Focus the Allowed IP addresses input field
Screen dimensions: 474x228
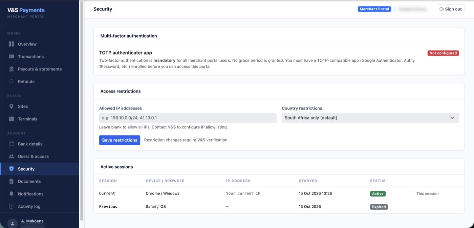(x=188, y=118)
